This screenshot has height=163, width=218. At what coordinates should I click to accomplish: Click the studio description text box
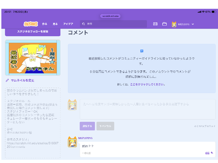click(33, 123)
